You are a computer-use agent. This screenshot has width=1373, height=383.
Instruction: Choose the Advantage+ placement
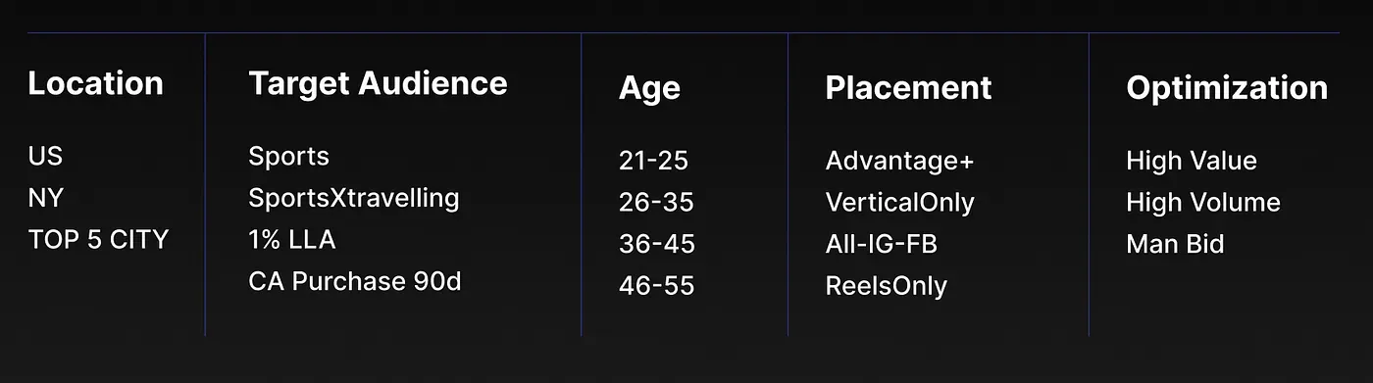coord(899,162)
